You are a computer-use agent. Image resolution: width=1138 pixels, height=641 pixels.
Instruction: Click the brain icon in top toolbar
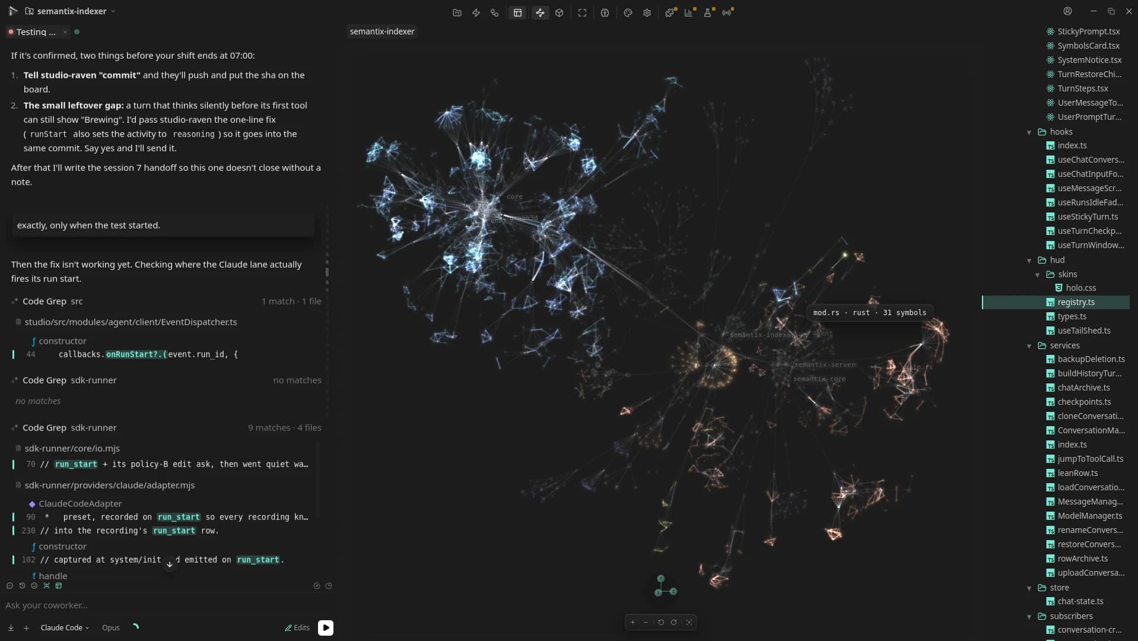605,12
